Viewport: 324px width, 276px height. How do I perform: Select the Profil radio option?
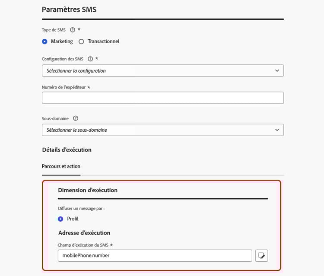tap(60, 219)
